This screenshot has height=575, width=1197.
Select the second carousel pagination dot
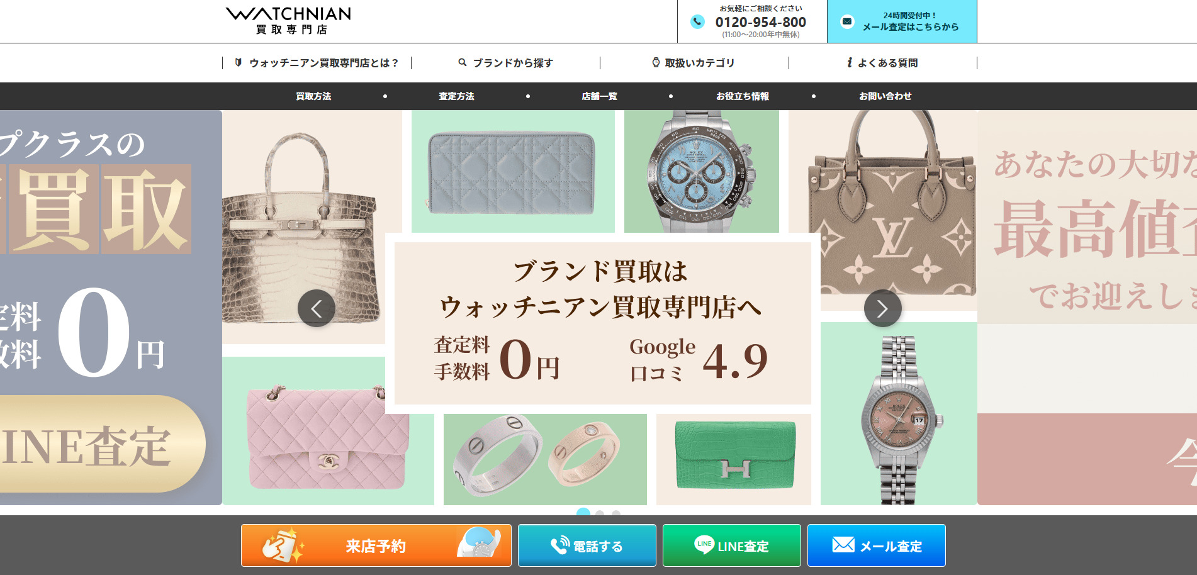(x=600, y=513)
